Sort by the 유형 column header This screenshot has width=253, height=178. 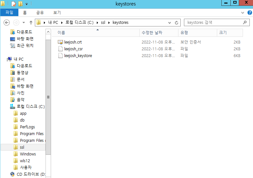coord(197,33)
